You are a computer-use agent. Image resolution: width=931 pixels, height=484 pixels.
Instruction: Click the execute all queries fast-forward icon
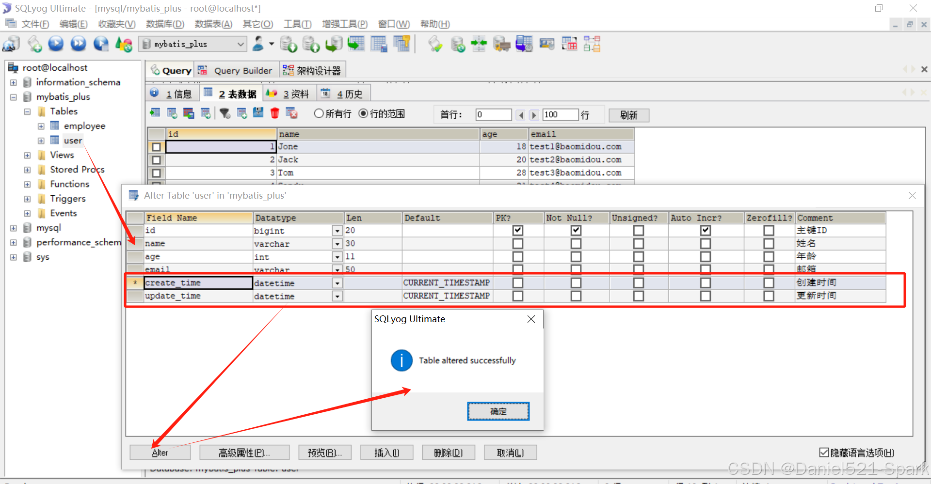coord(78,44)
